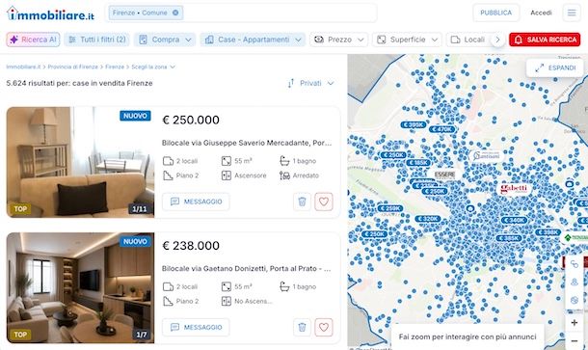Open Tutti i filtri (2) panel

click(96, 40)
